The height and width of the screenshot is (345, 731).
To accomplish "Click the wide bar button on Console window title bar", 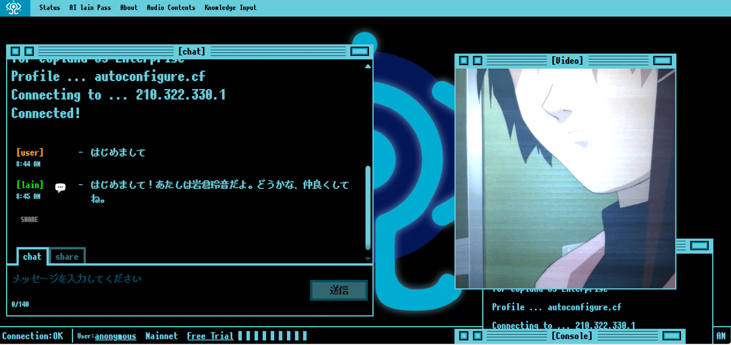I will coord(671,336).
